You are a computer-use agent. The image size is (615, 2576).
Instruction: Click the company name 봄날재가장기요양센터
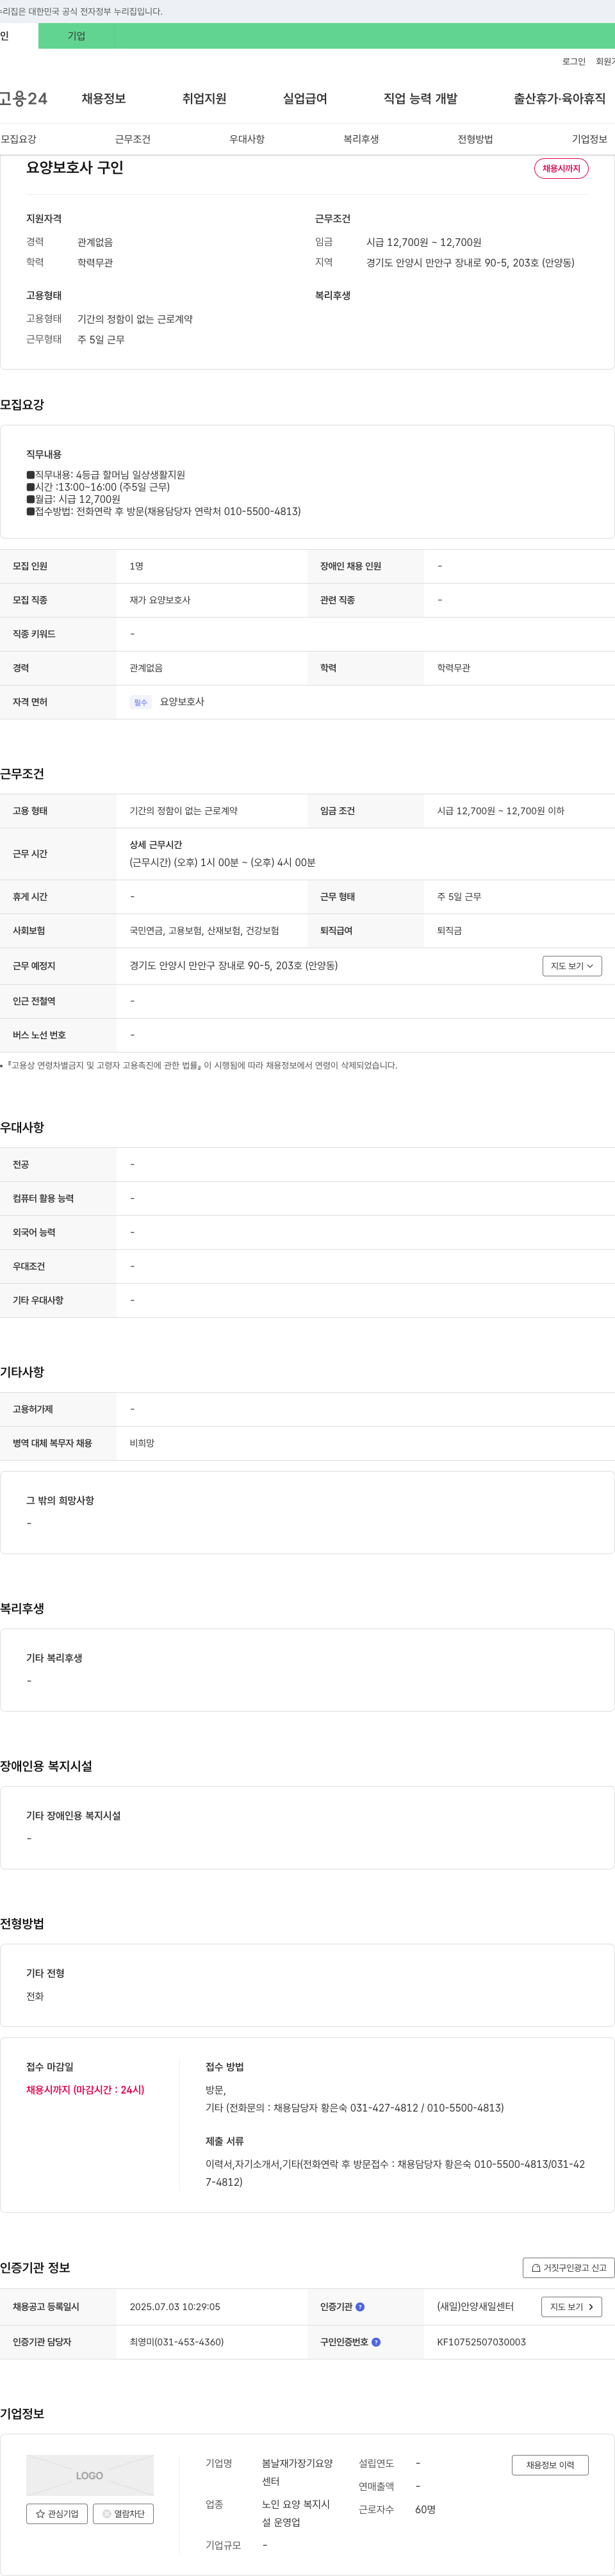click(297, 2472)
